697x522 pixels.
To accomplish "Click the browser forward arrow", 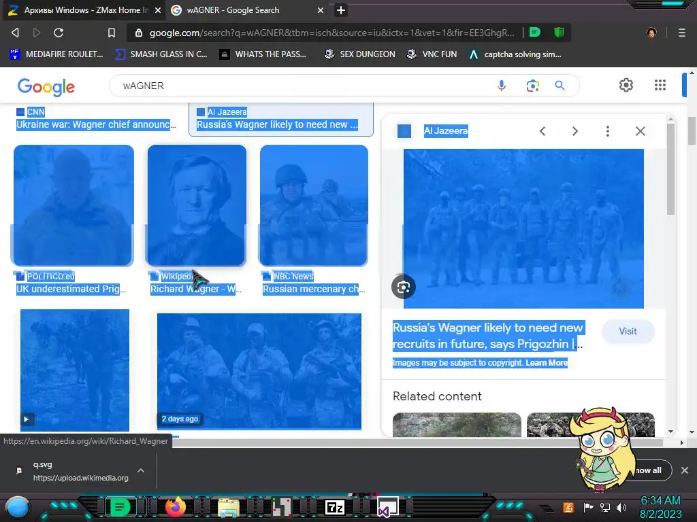I will (x=37, y=33).
